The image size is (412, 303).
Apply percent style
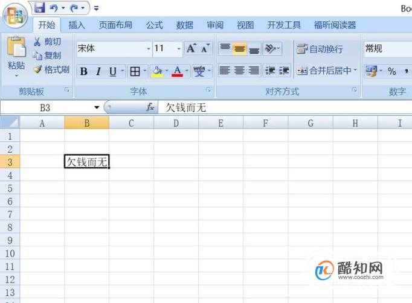coord(392,71)
